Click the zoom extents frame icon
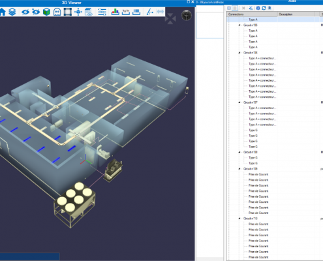Viewport: 323px width, 261px height. 68,12
